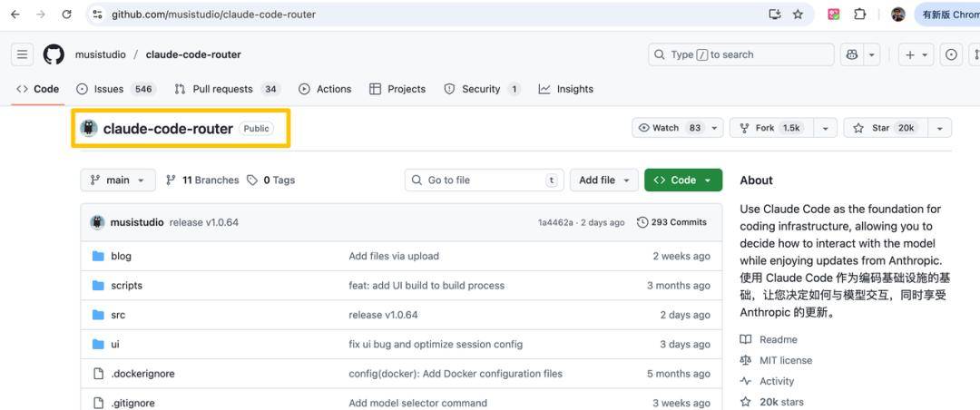Viewport: 980px width, 410px height.
Task: Open the GitHub hamburger navigation menu
Action: pyautogui.click(x=22, y=54)
